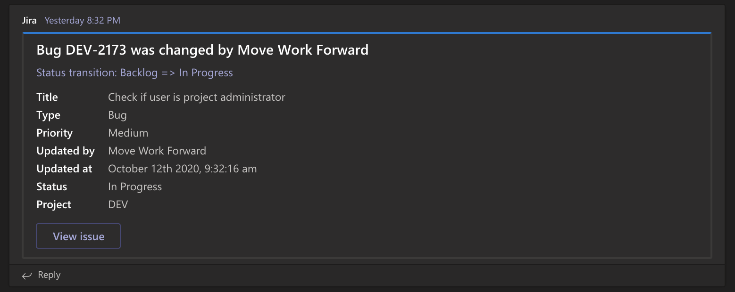Click the 'Title' field label
Image resolution: width=735 pixels, height=292 pixels.
pos(47,97)
